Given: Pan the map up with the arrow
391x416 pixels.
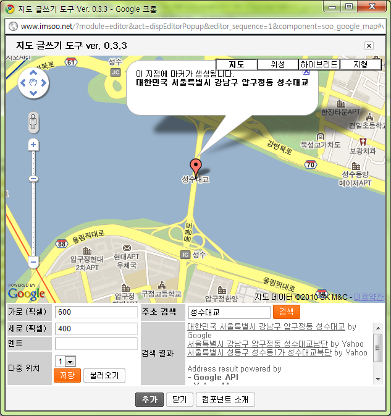Looking at the screenshot, I should point(33,73).
